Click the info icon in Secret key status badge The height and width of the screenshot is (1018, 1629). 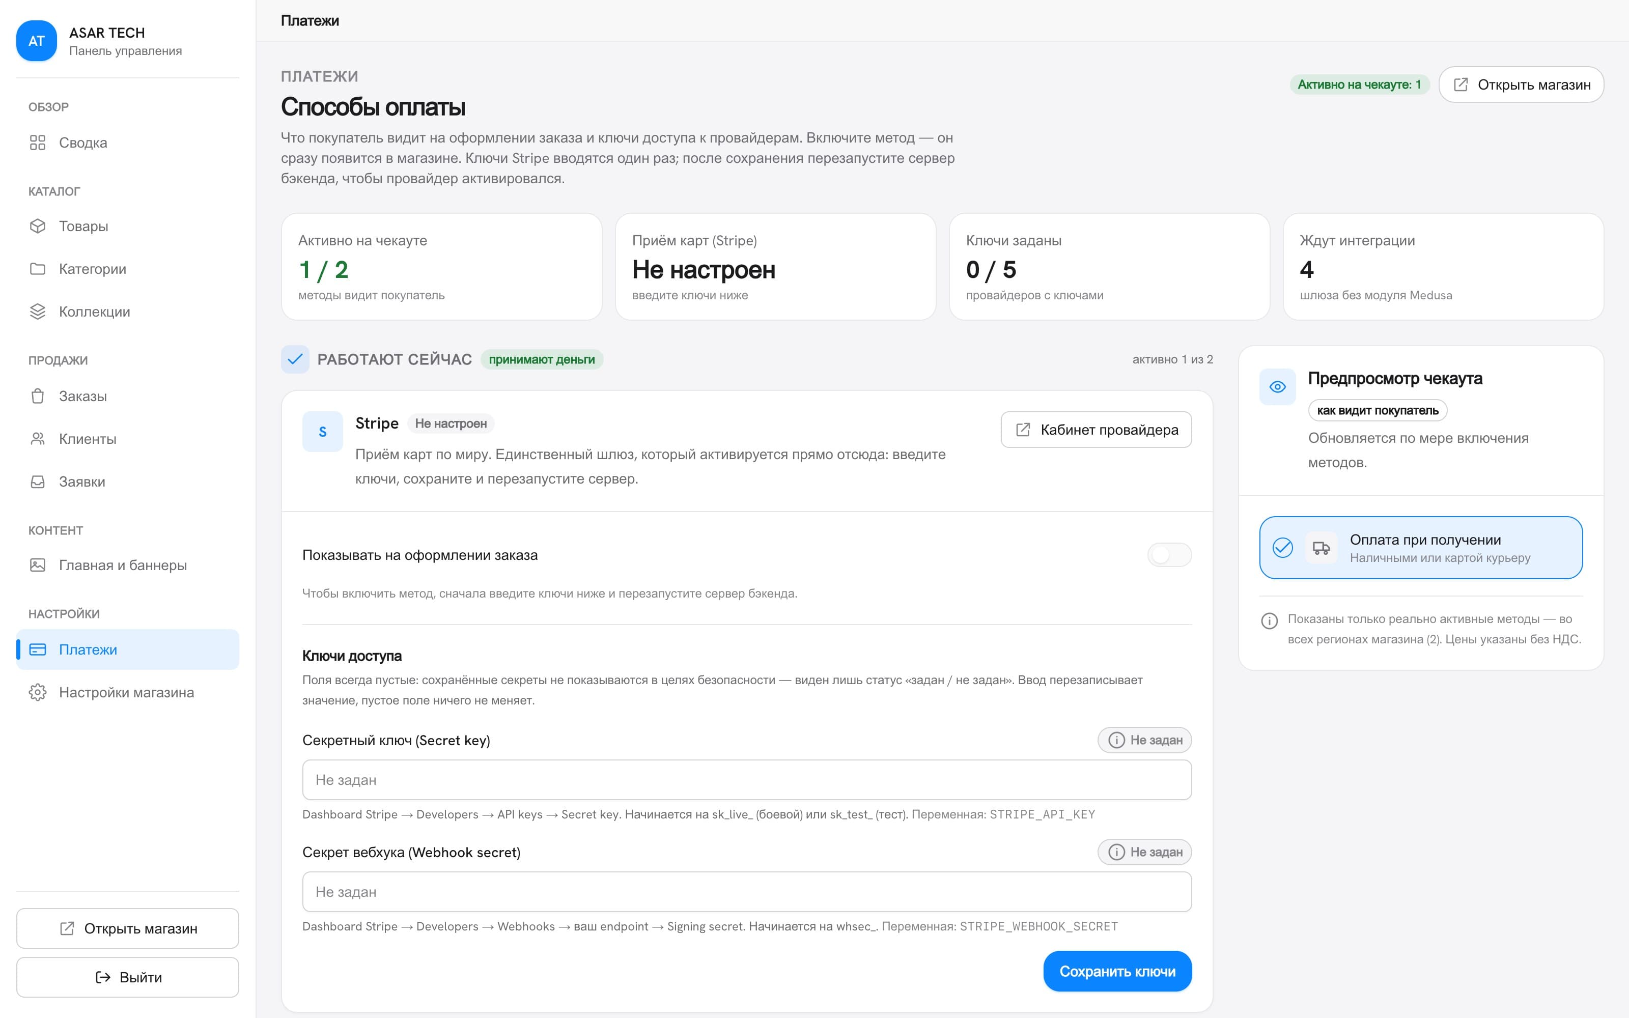click(1116, 740)
